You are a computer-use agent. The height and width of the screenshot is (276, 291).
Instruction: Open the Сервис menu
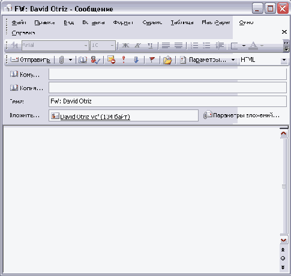pyautogui.click(x=152, y=22)
